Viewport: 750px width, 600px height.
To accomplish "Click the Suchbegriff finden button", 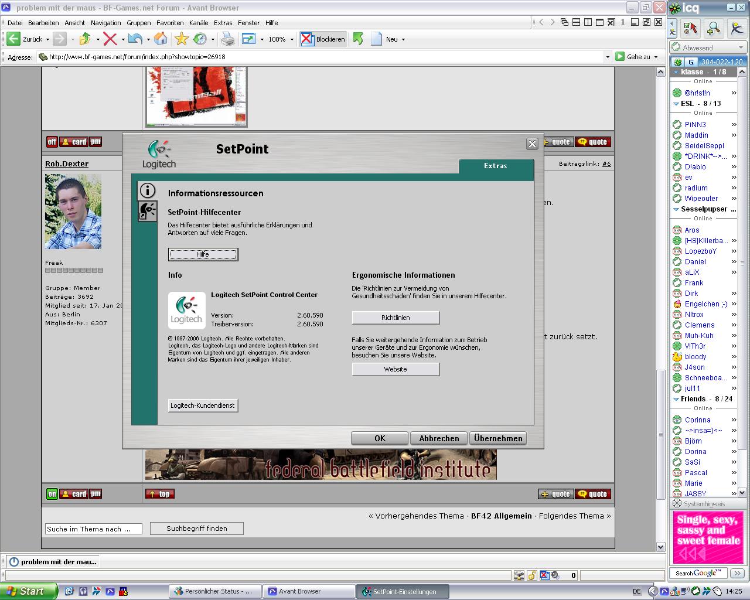I will (197, 529).
